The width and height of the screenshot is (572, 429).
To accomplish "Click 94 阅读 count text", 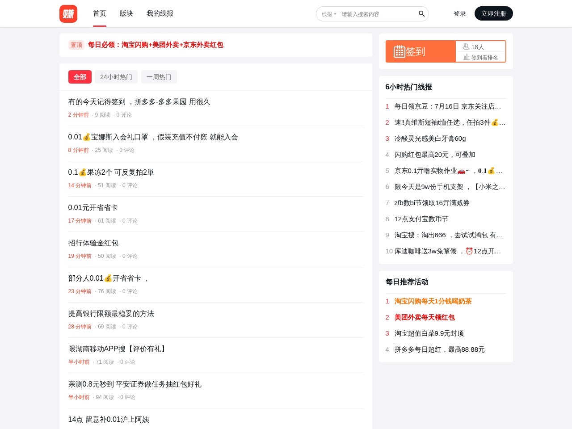I will pos(105,397).
